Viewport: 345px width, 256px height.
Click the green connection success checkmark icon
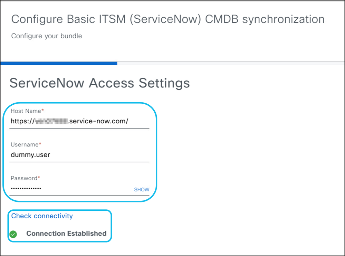tap(13, 234)
